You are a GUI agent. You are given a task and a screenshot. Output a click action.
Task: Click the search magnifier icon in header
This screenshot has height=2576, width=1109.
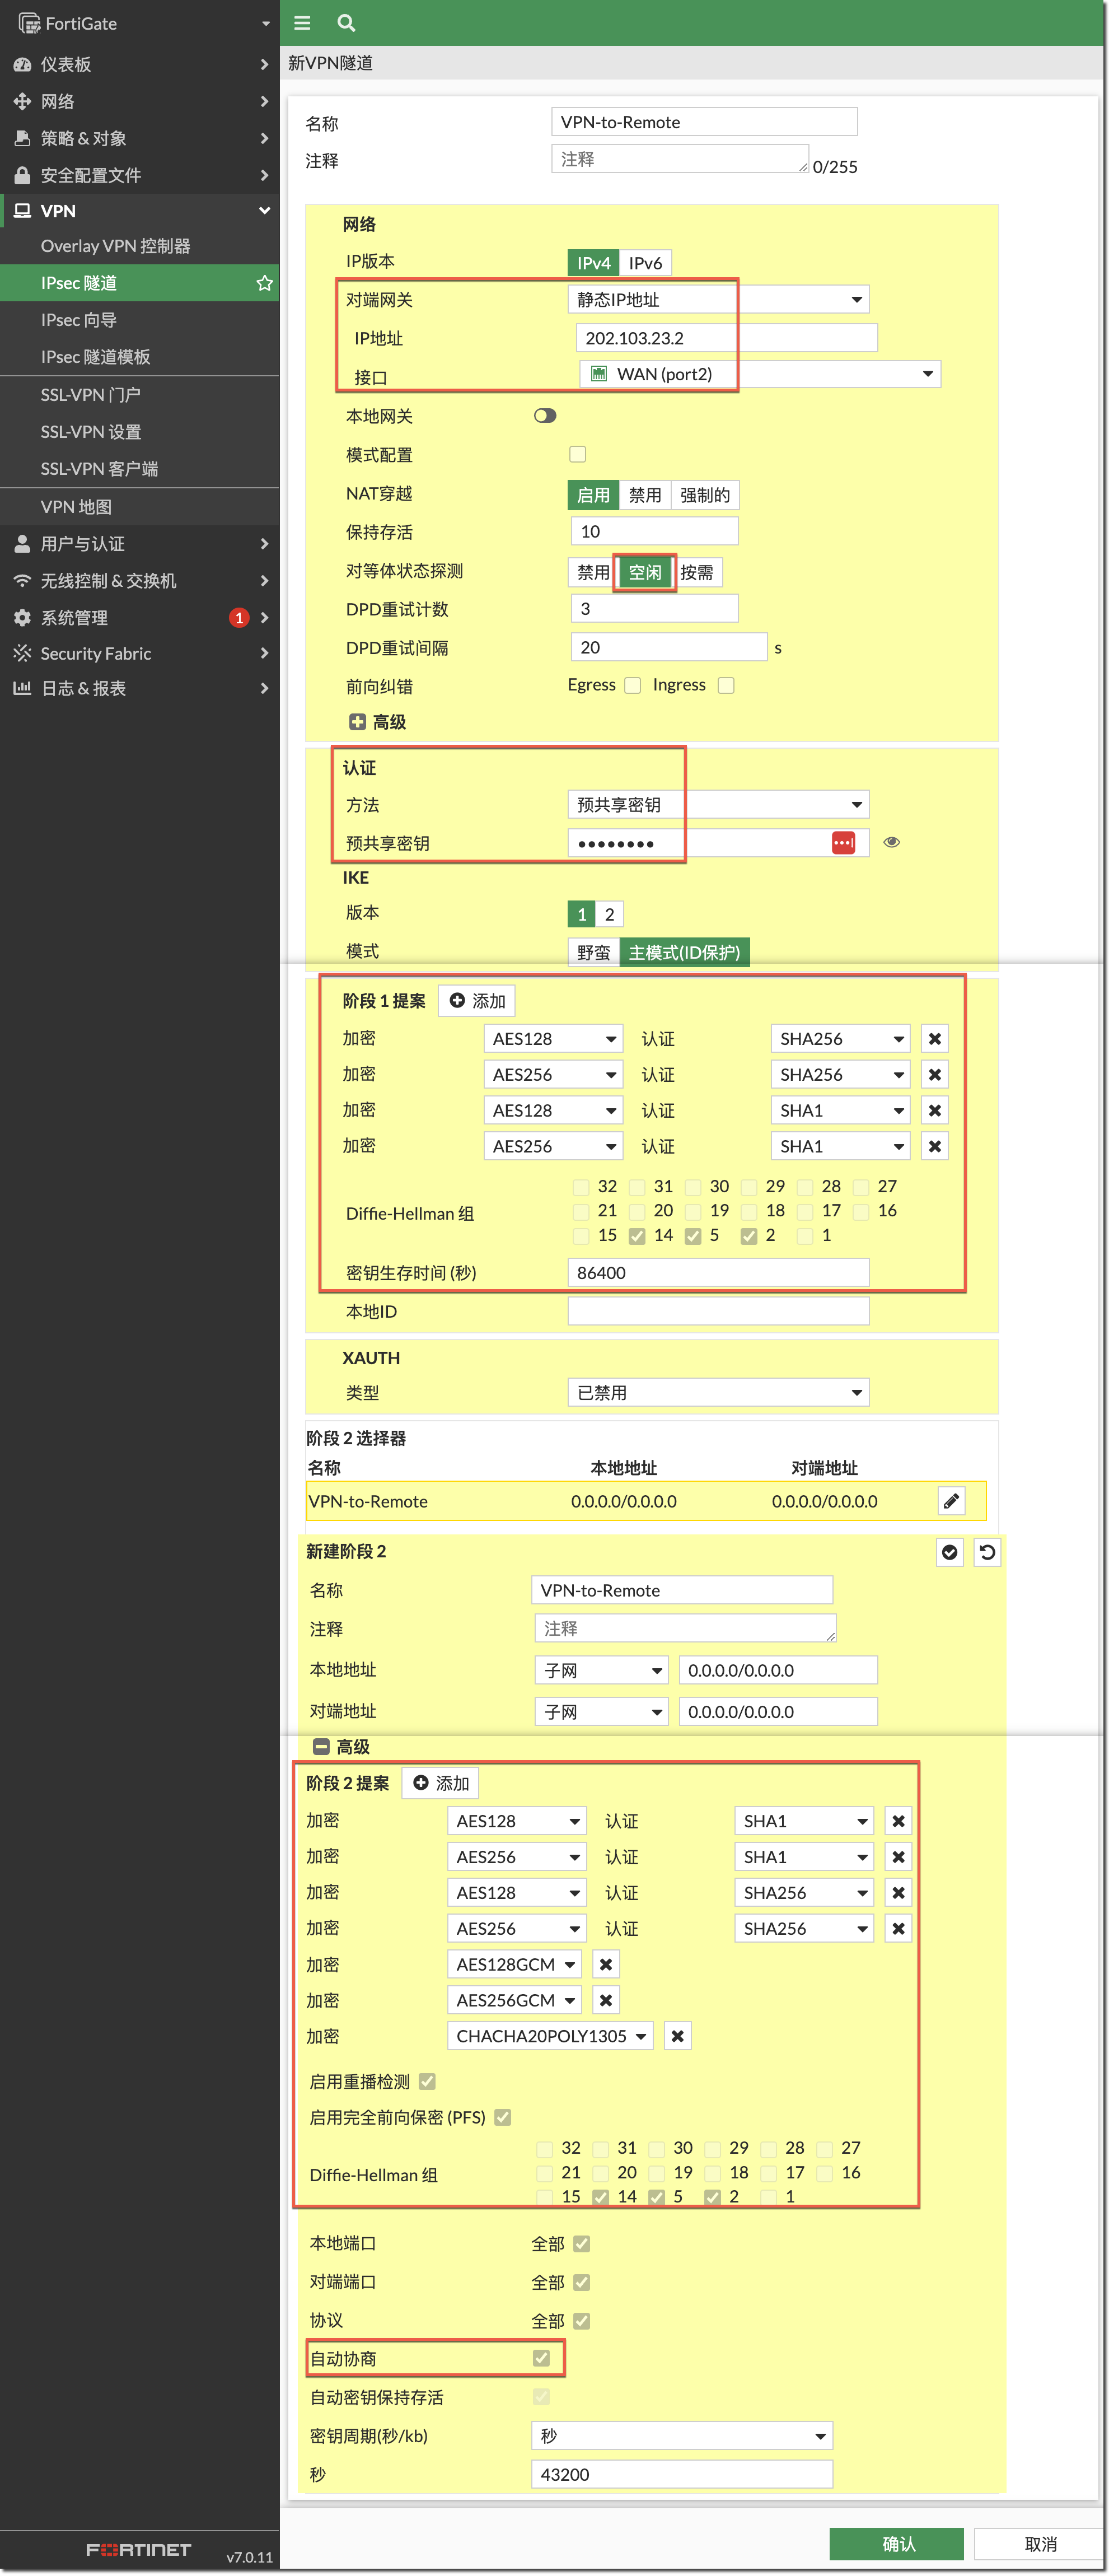pos(346,22)
